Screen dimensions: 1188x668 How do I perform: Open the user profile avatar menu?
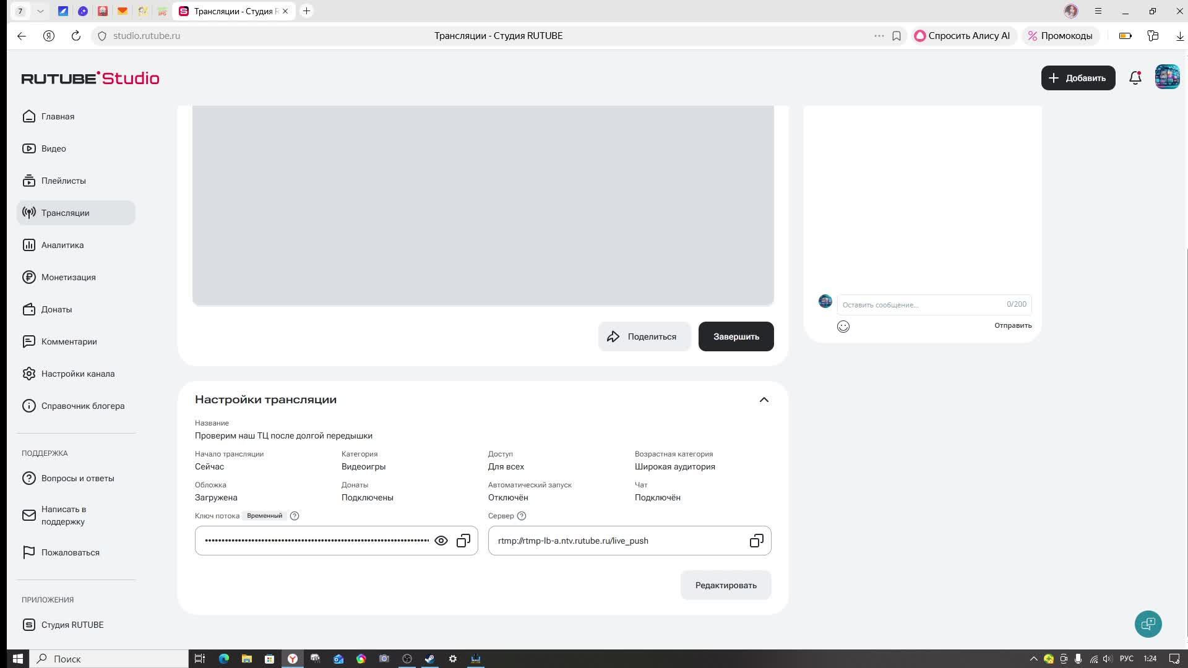click(1167, 78)
